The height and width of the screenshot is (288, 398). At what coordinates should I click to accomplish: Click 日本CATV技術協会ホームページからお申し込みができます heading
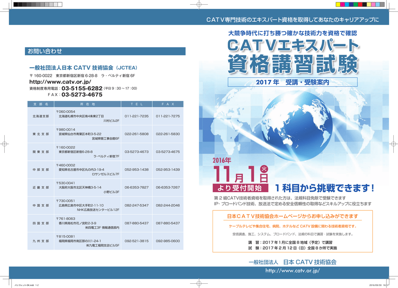293,216
